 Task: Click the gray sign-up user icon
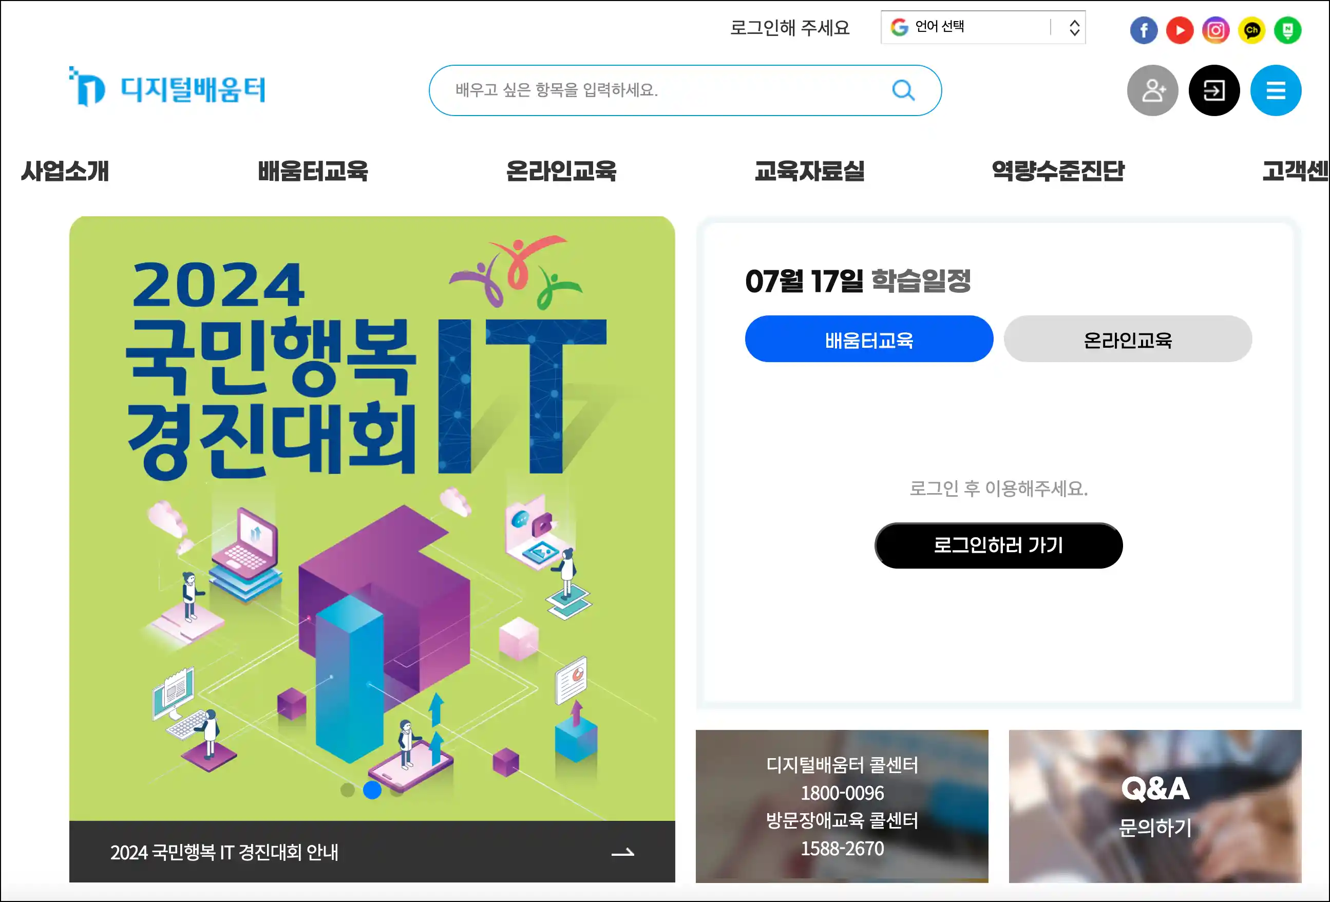point(1153,90)
